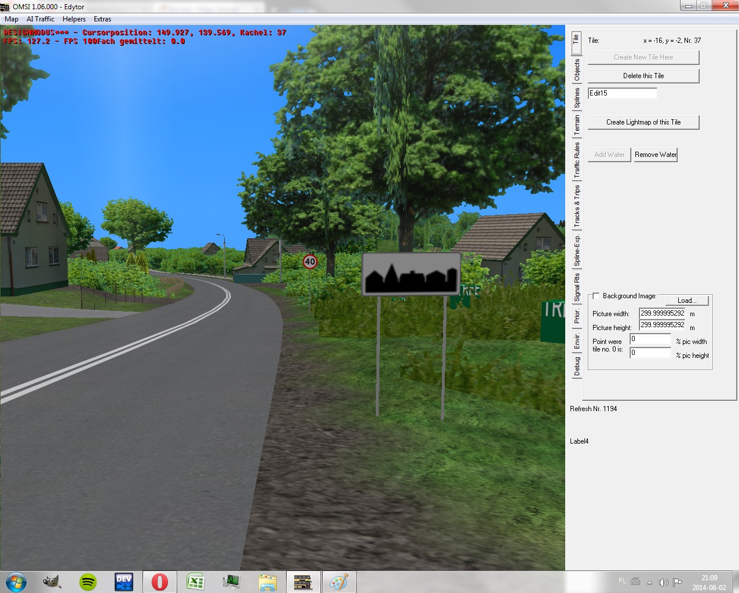Open the AI Traffic menu
This screenshot has width=739, height=593.
coord(41,19)
